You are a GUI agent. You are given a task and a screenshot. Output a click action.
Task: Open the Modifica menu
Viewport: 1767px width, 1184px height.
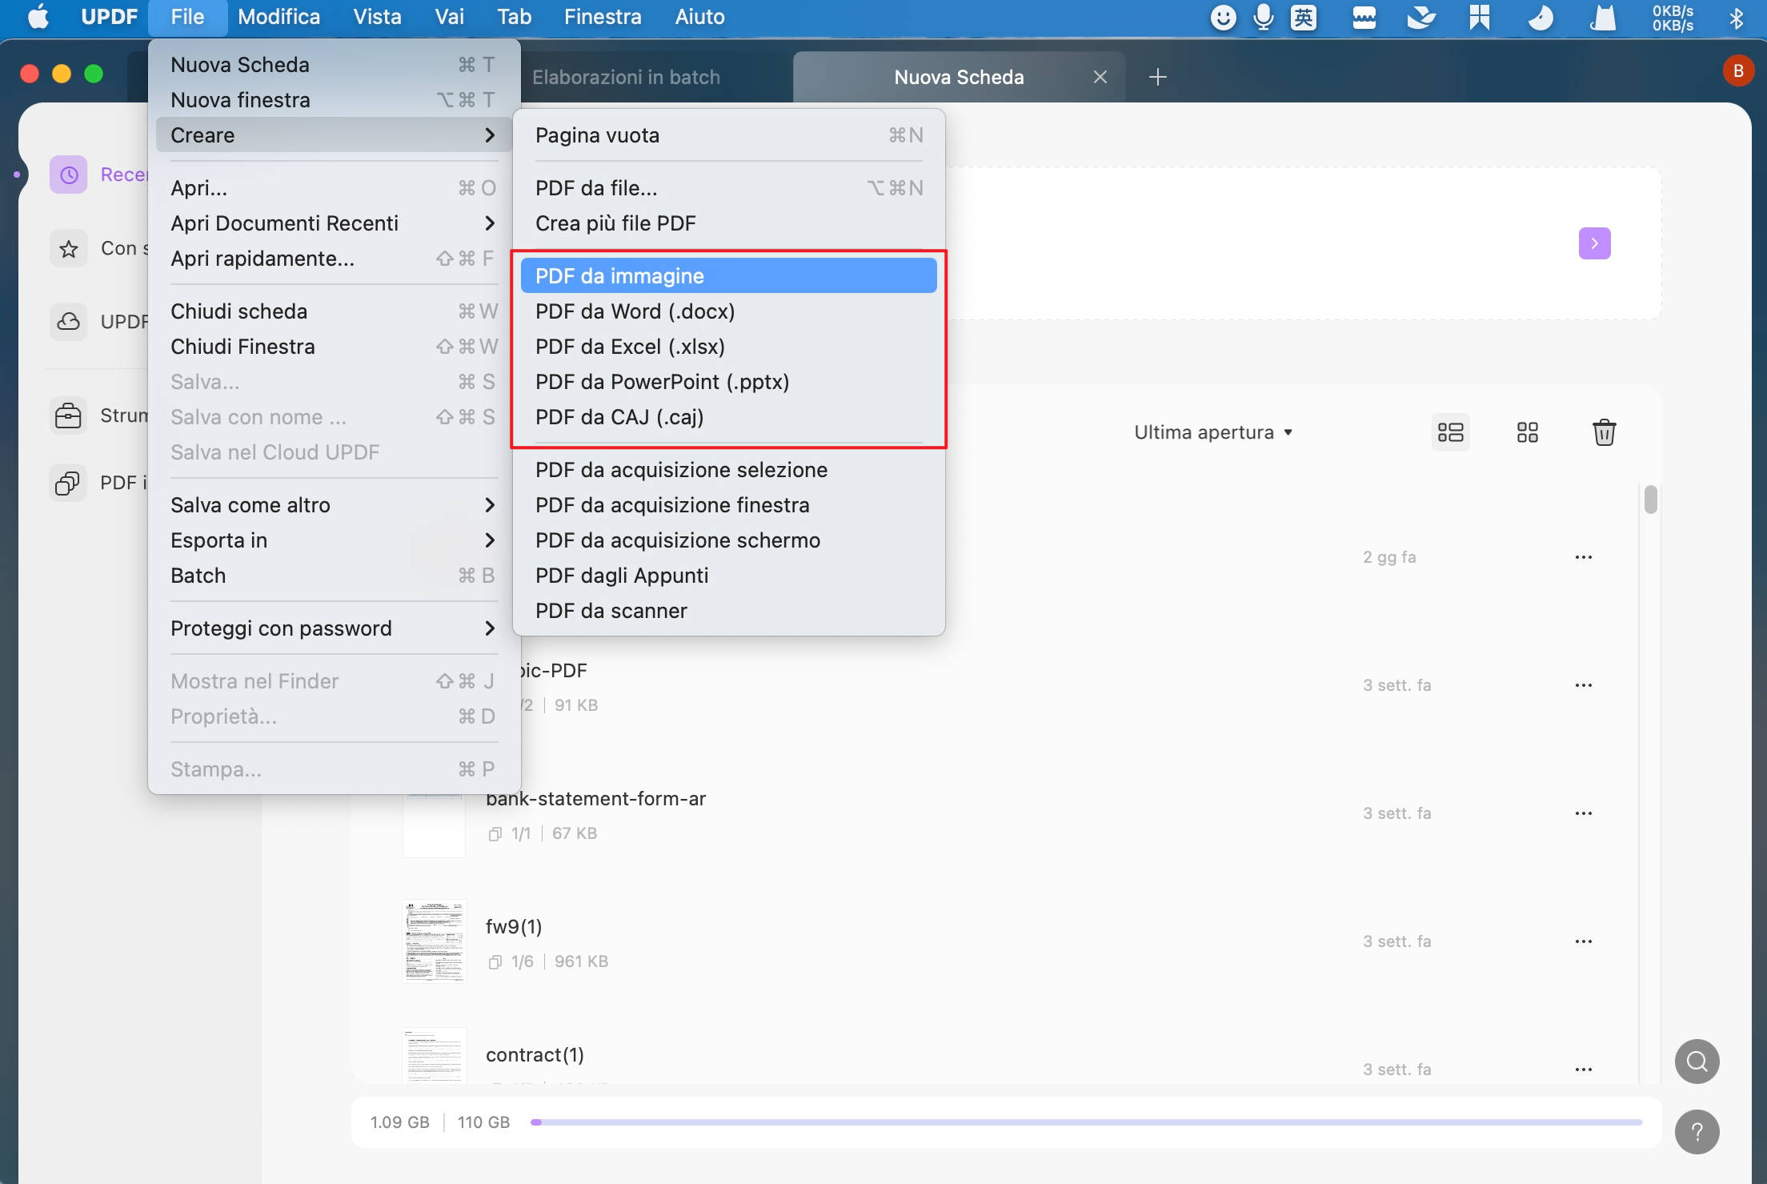pos(278,17)
